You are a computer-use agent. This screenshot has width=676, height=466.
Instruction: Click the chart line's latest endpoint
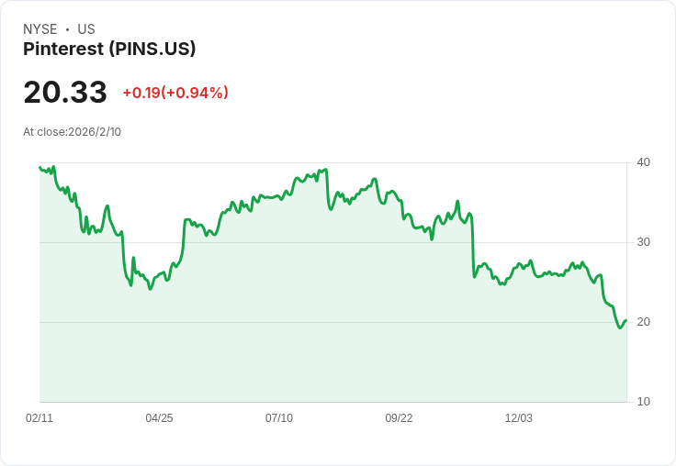point(625,321)
